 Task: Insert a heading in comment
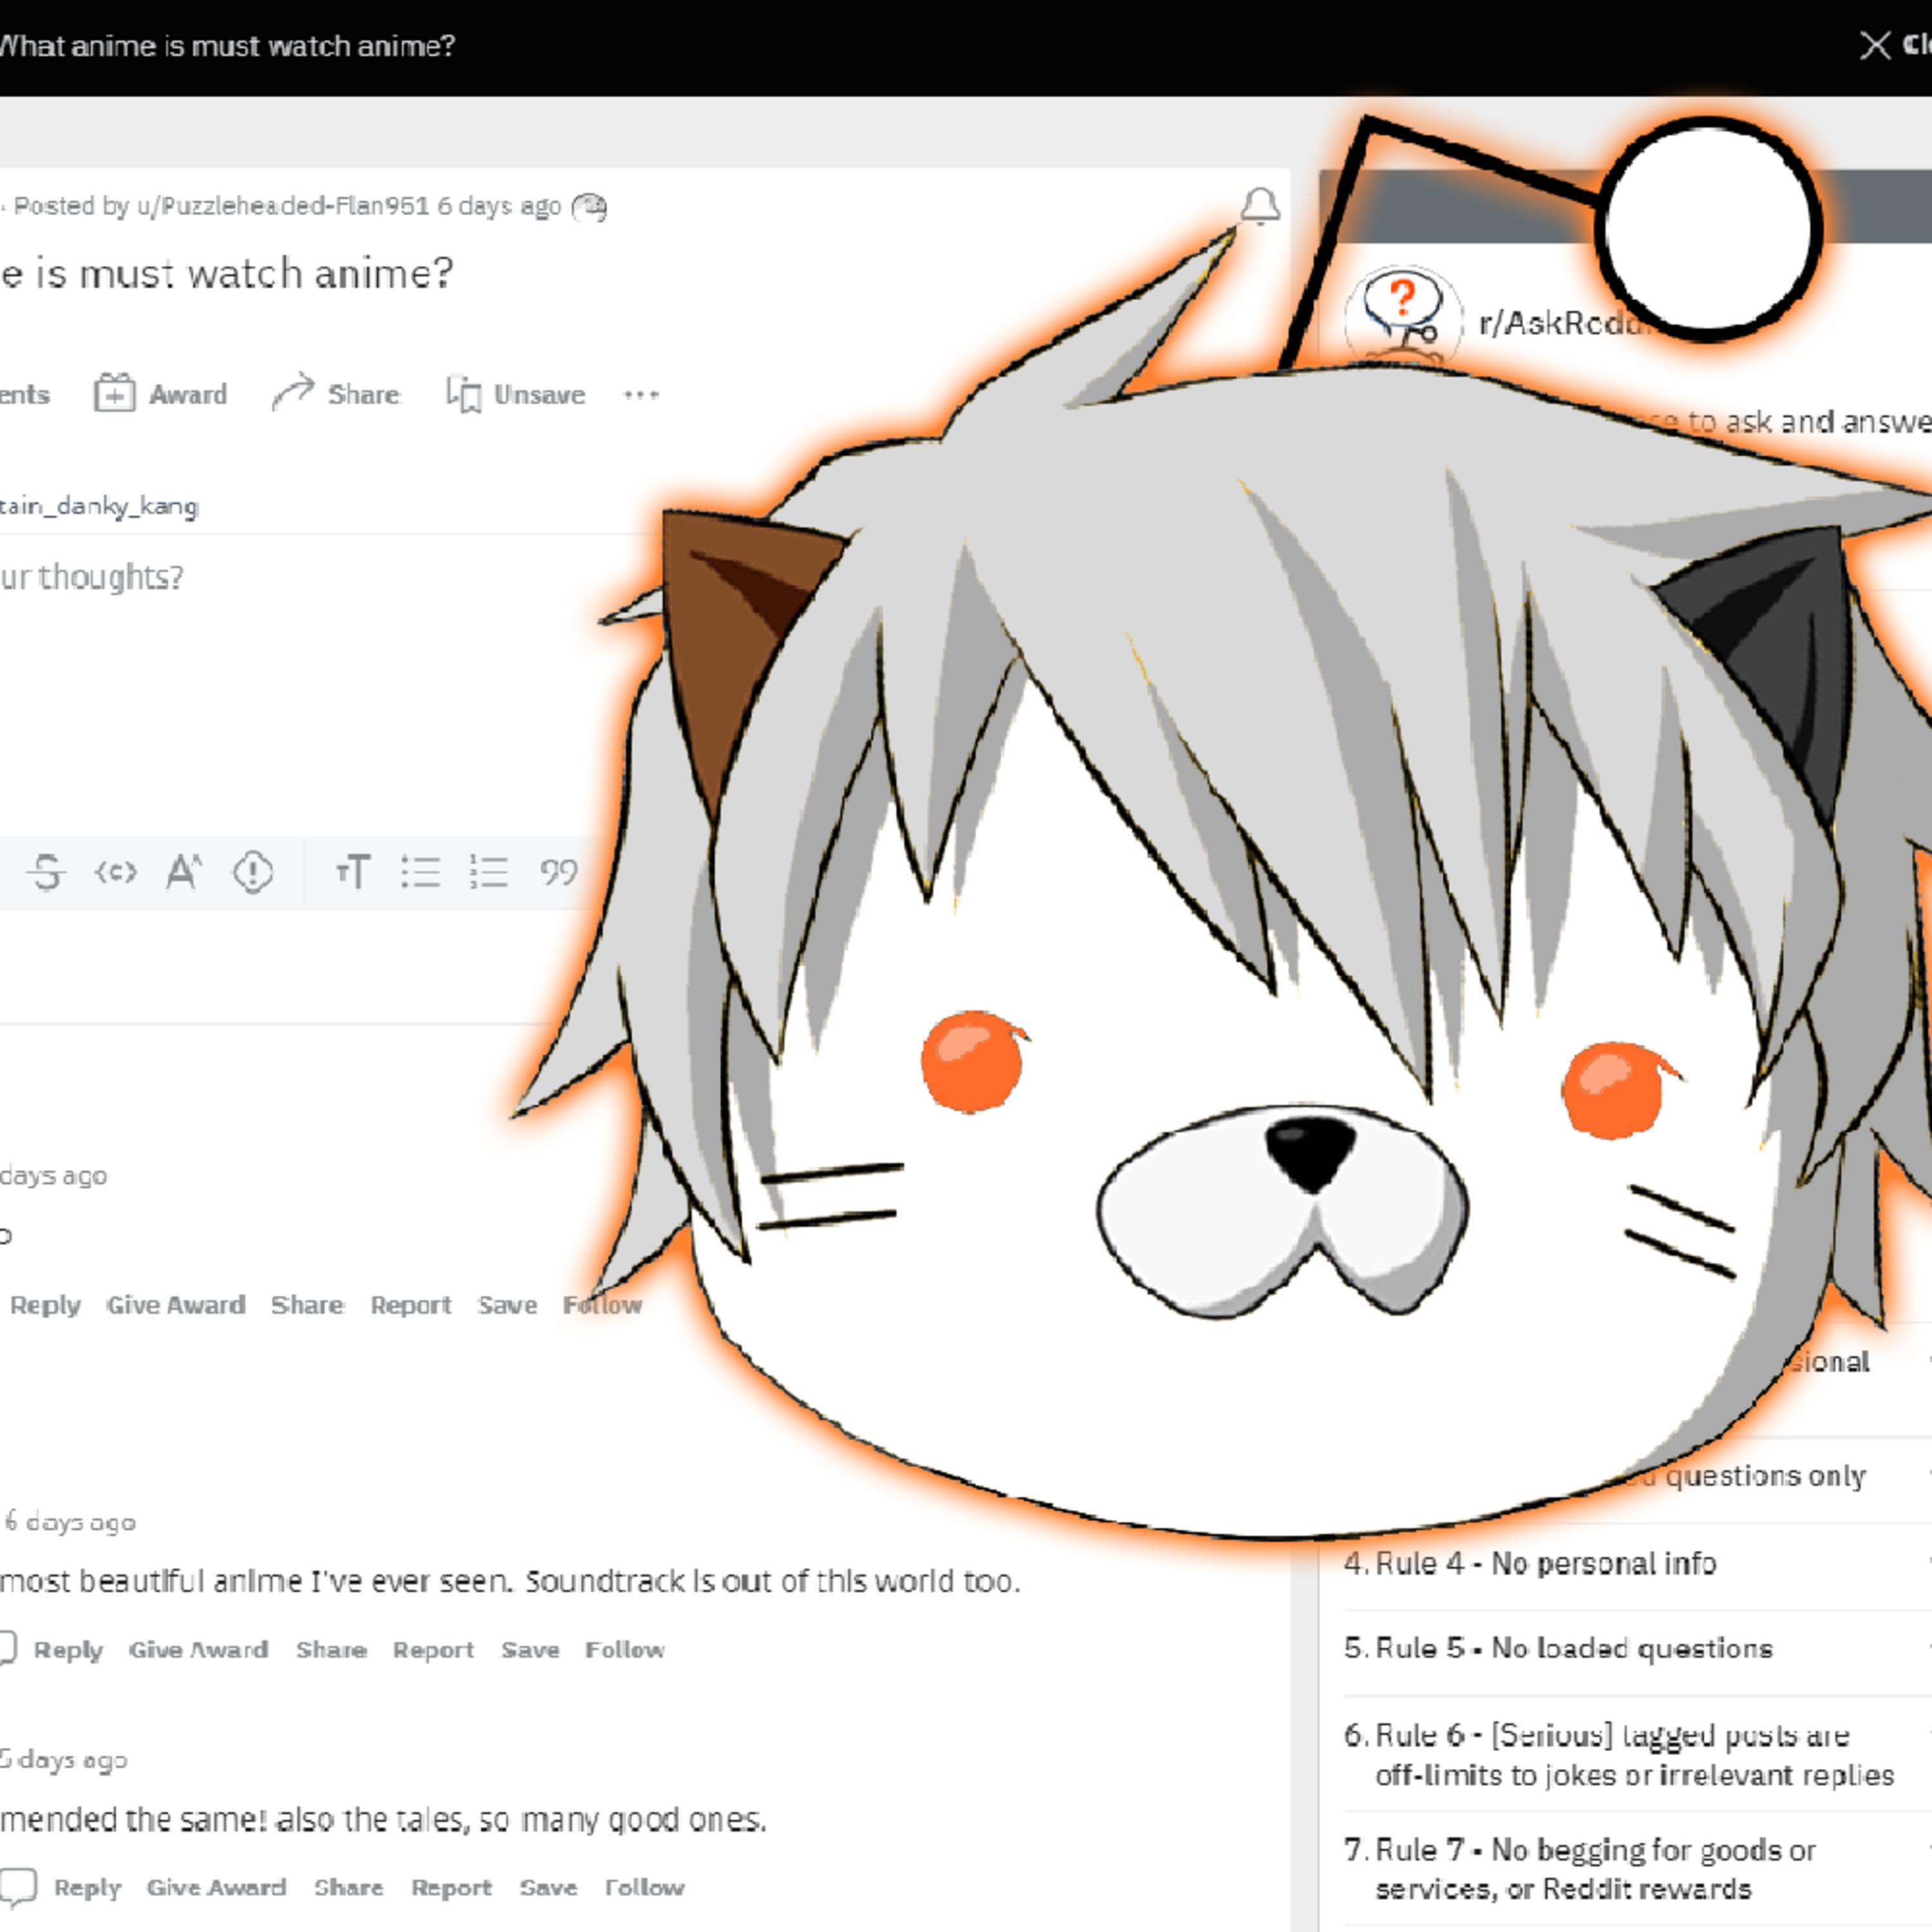coord(352,872)
